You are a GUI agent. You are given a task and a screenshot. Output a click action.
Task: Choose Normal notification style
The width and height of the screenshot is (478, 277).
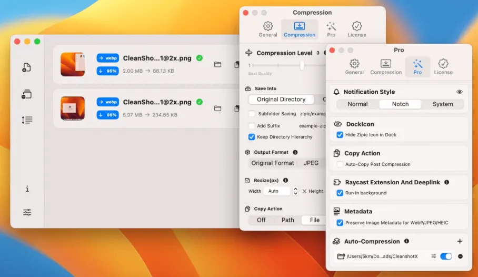357,104
